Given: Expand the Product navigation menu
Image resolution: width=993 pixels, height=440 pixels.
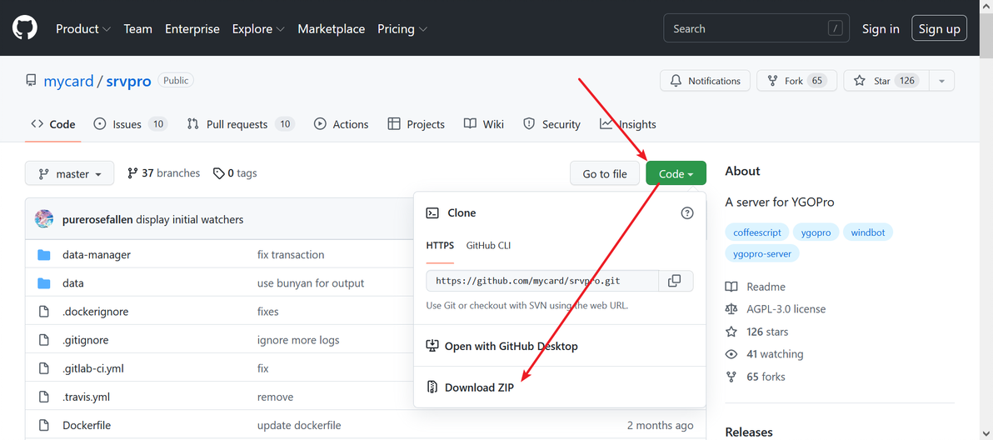Looking at the screenshot, I should 82,28.
